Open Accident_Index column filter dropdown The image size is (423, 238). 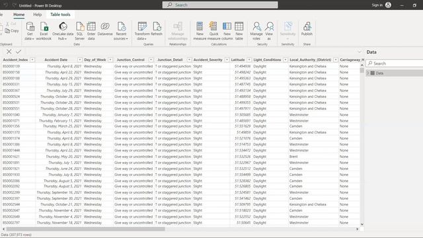click(x=32, y=59)
